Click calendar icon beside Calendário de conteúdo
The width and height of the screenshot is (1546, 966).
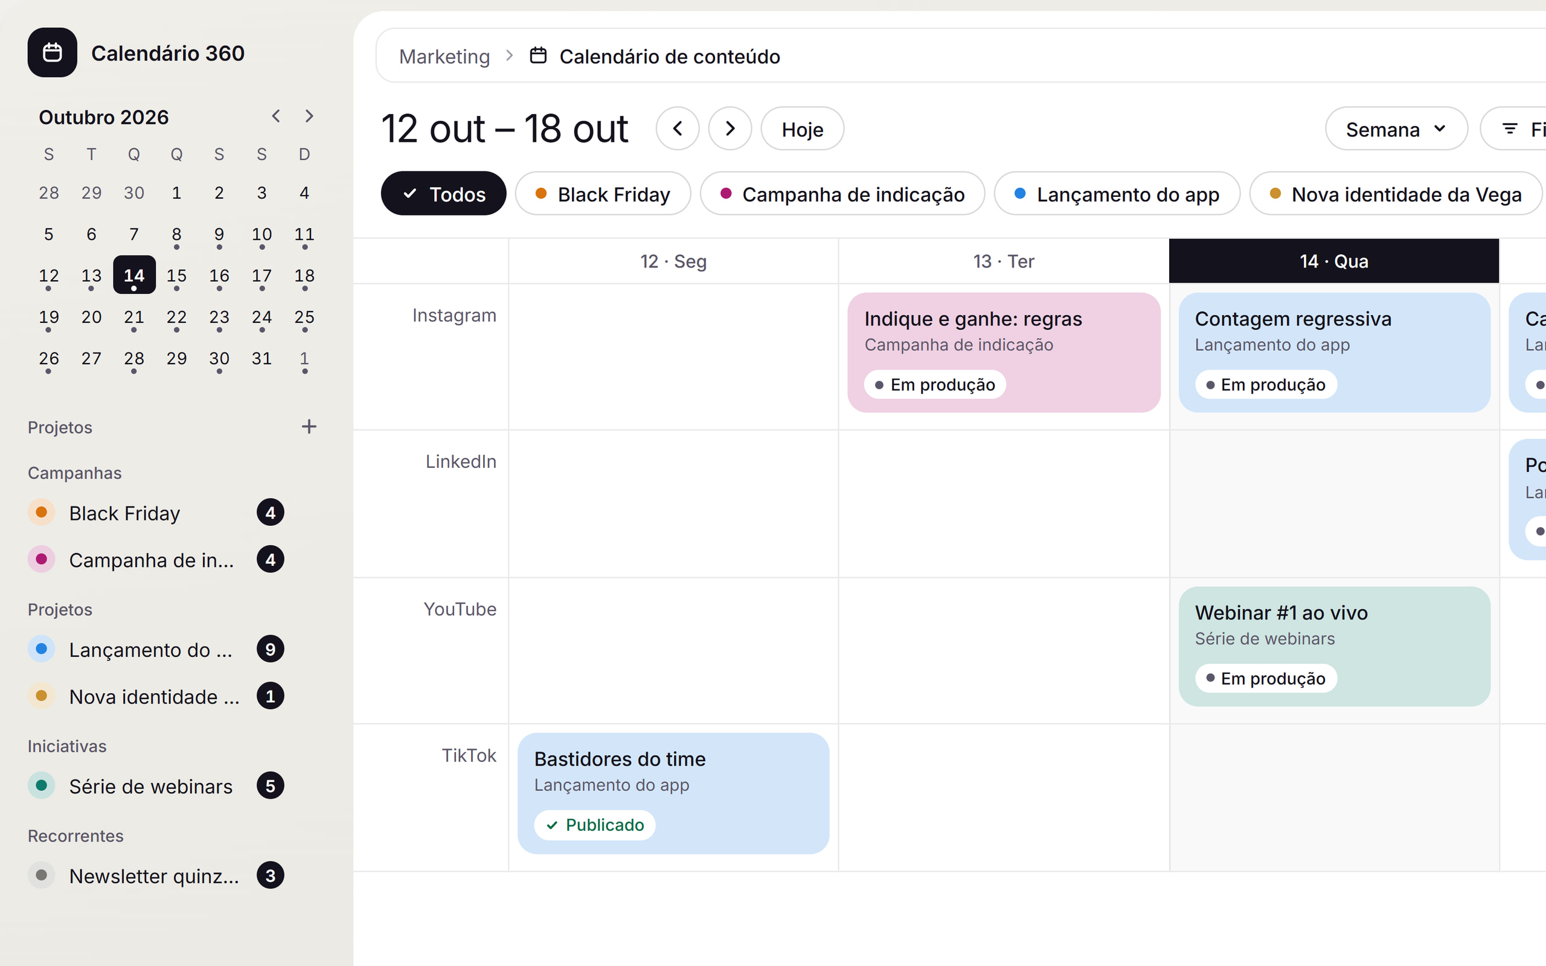(539, 56)
